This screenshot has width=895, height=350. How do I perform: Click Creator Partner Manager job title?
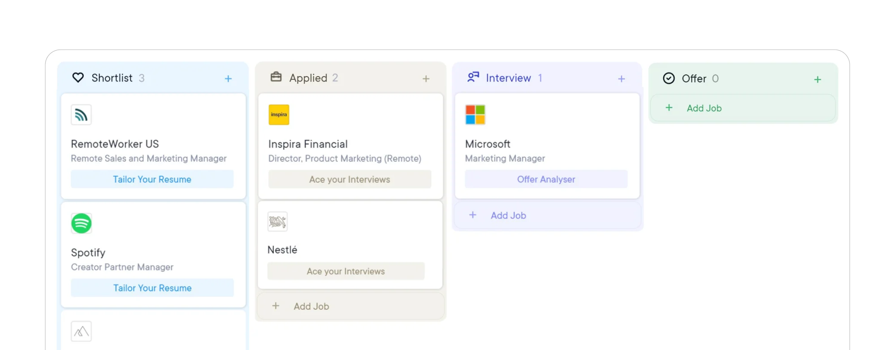coord(122,267)
